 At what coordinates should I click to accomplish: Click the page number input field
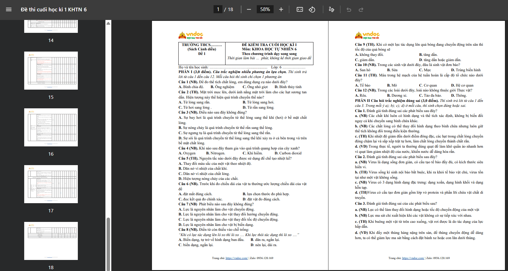pos(218,10)
